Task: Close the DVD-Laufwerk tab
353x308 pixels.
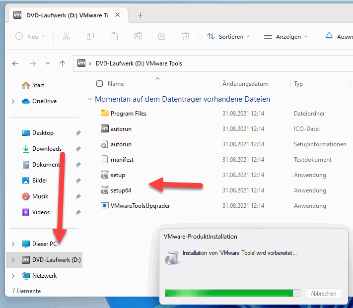Action: click(x=117, y=15)
